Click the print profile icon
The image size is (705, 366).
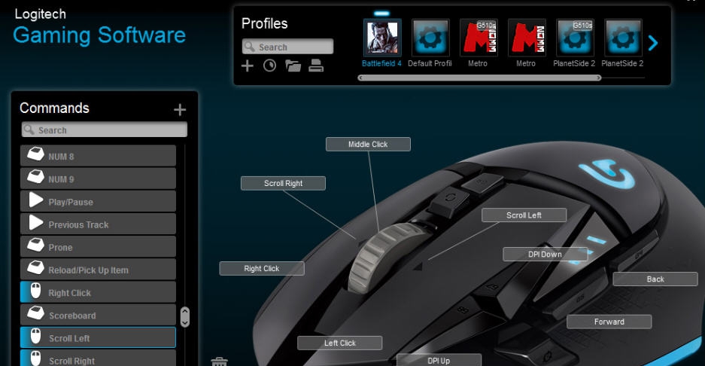pyautogui.click(x=316, y=66)
